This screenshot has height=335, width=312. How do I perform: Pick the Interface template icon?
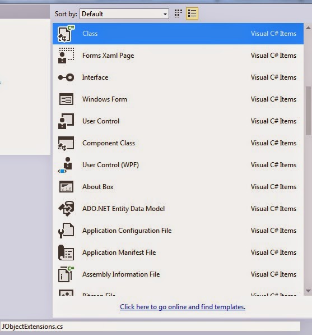tap(66, 77)
